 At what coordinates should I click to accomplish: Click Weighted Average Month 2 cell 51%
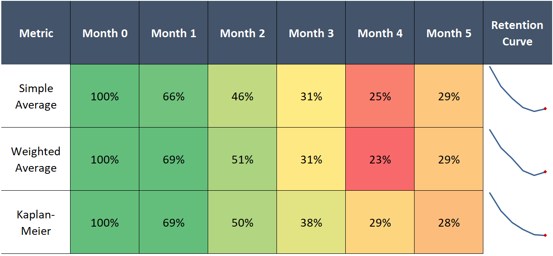click(242, 160)
